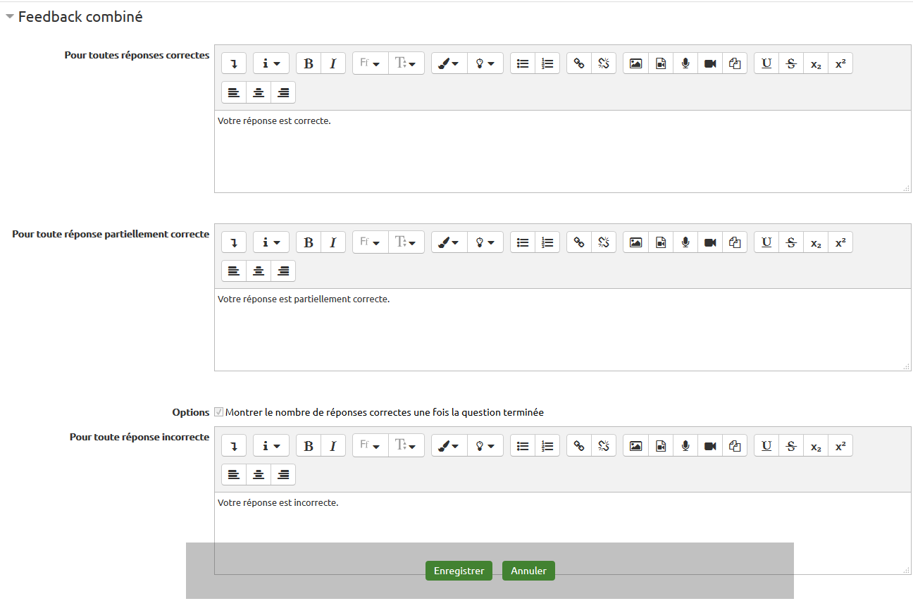Apply superscript in the partially correct feedback toolbar
The height and width of the screenshot is (601, 913).
click(840, 242)
